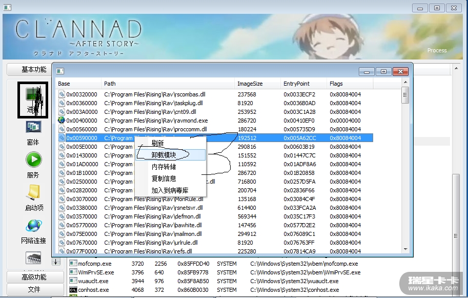Click console icon next to conhost.exe
Viewport: 468px width, 298px height.
73,290
